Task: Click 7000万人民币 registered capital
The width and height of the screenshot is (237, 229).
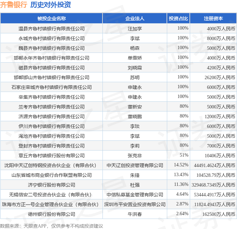Action: click(221, 146)
